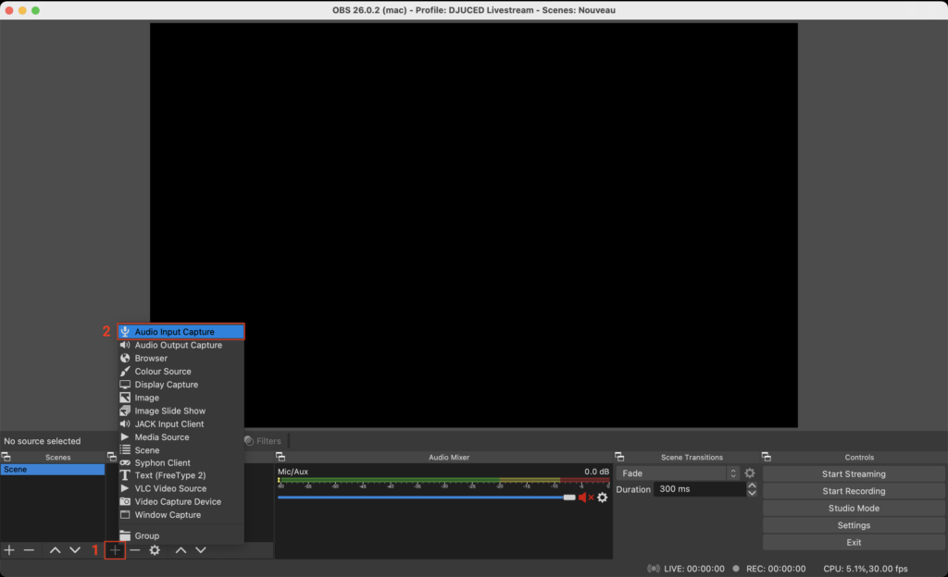Screen dimensions: 948x577
Task: Click the Start Recording button
Action: pos(854,491)
